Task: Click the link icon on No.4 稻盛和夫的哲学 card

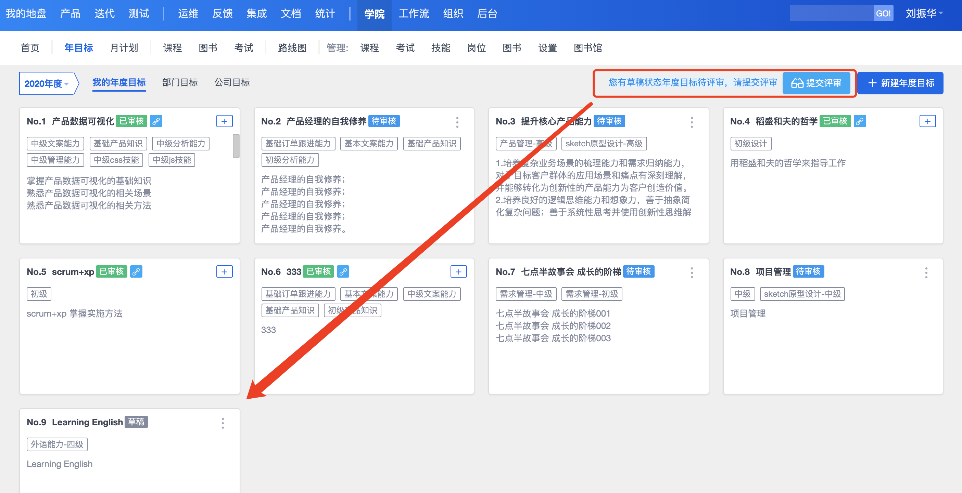Action: (x=860, y=121)
